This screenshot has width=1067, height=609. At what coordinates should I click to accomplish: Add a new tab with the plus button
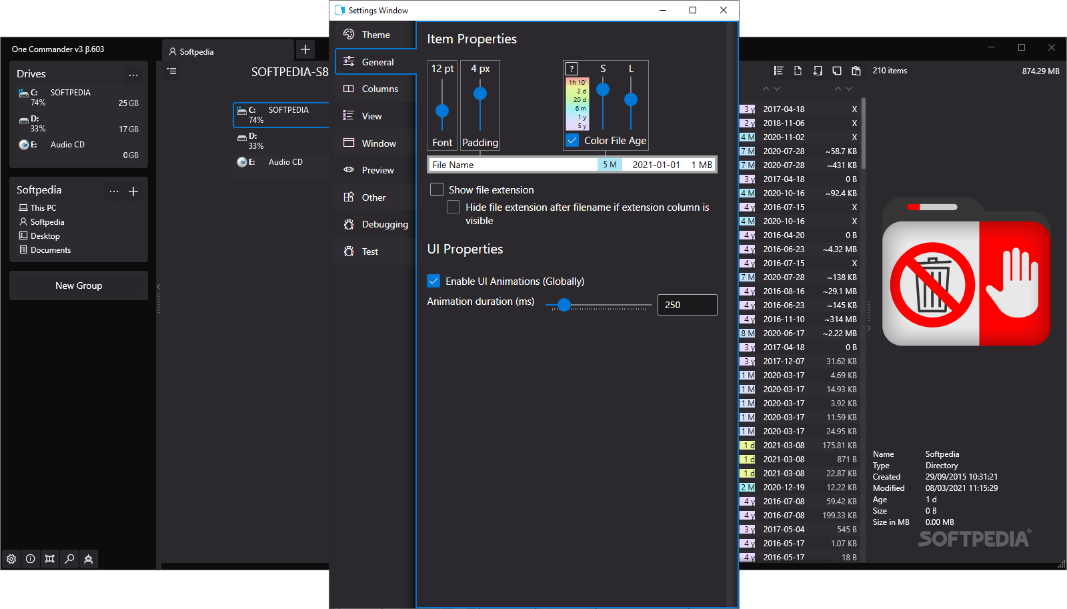(305, 49)
